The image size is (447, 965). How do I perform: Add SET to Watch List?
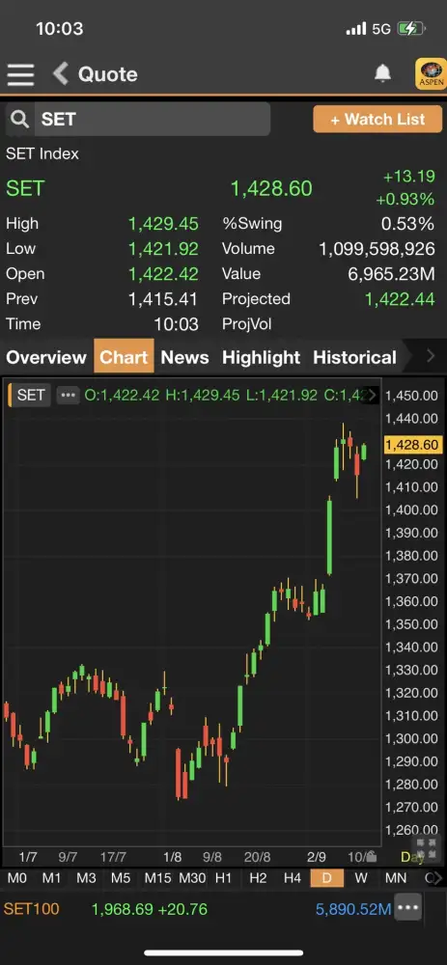377,119
